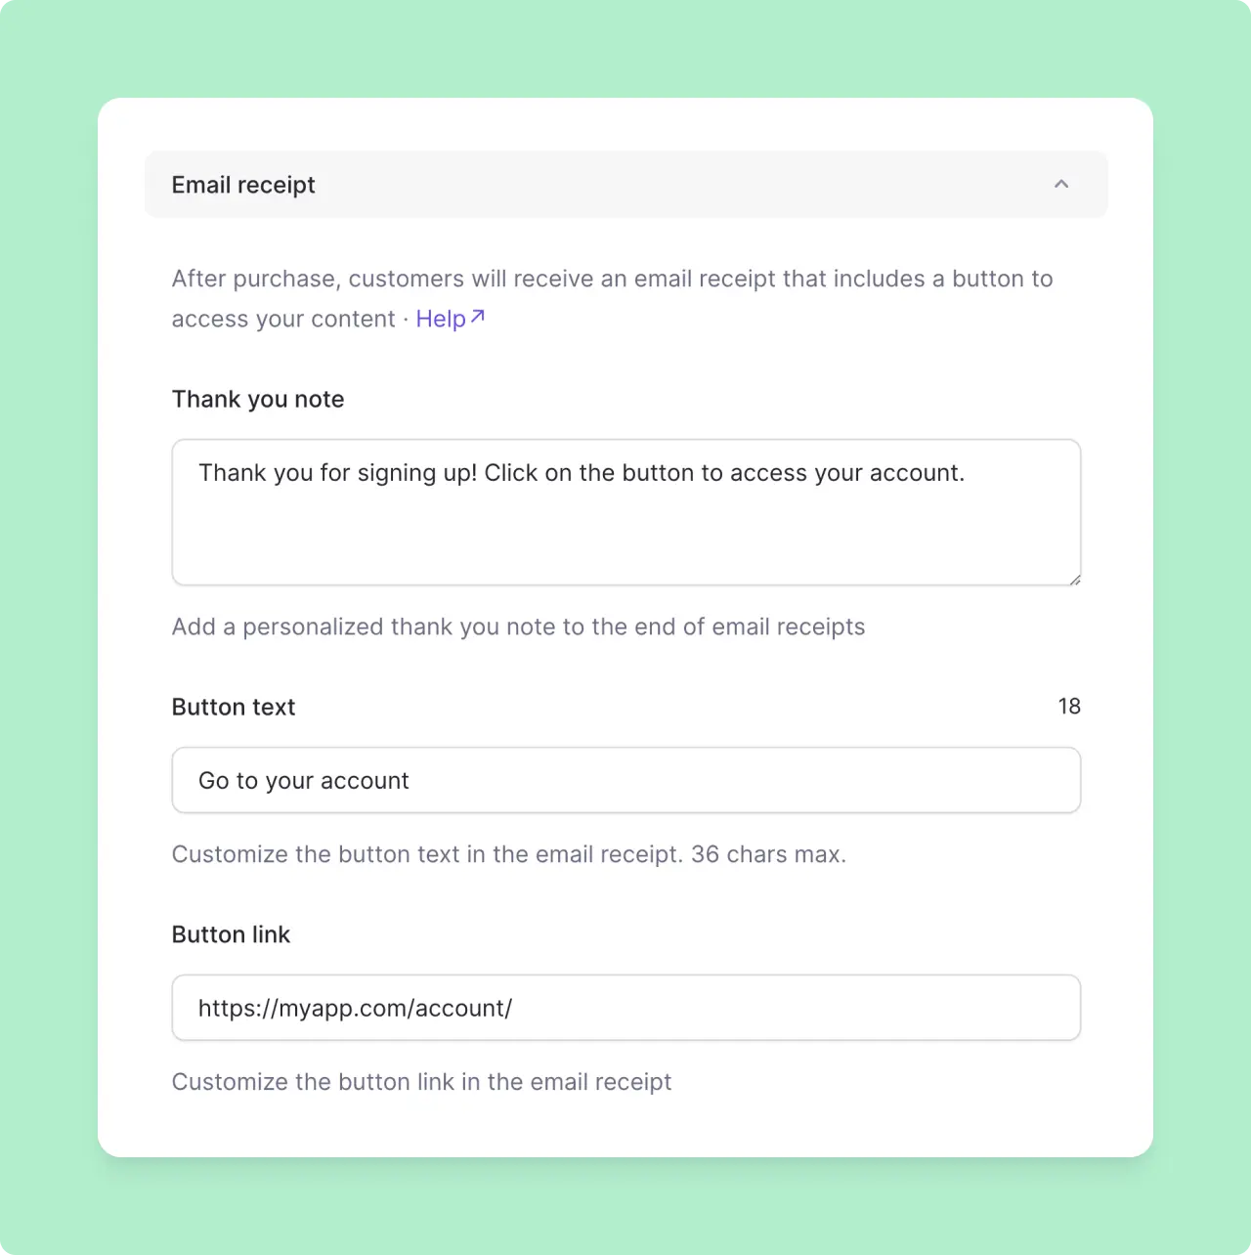Select the Button text input field
This screenshot has width=1251, height=1255.
625,780
